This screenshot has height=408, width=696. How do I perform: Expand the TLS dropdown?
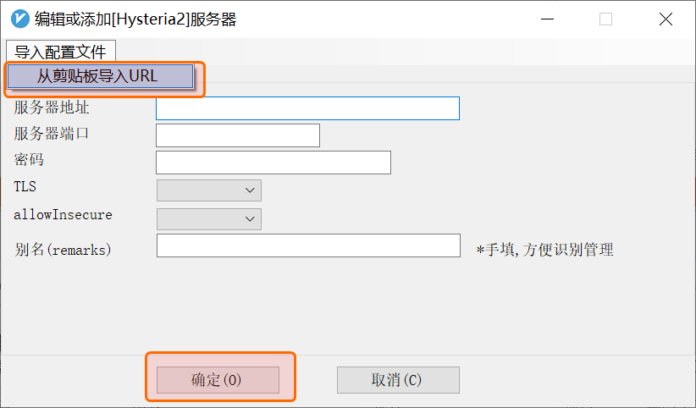point(209,190)
